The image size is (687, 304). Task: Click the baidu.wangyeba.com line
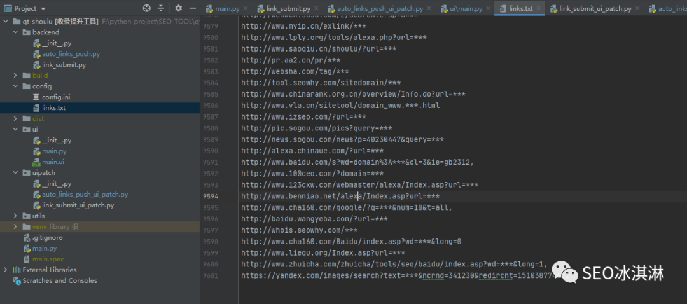click(314, 219)
